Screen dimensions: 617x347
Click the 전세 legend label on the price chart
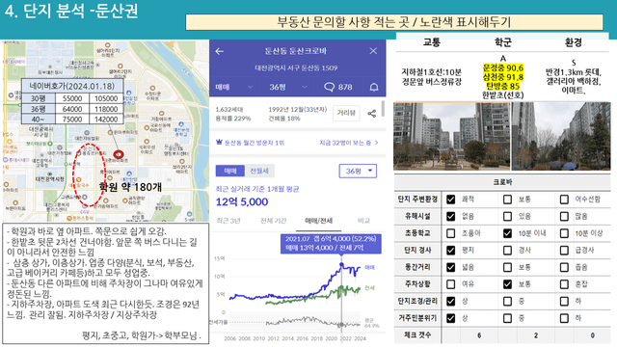point(369,288)
